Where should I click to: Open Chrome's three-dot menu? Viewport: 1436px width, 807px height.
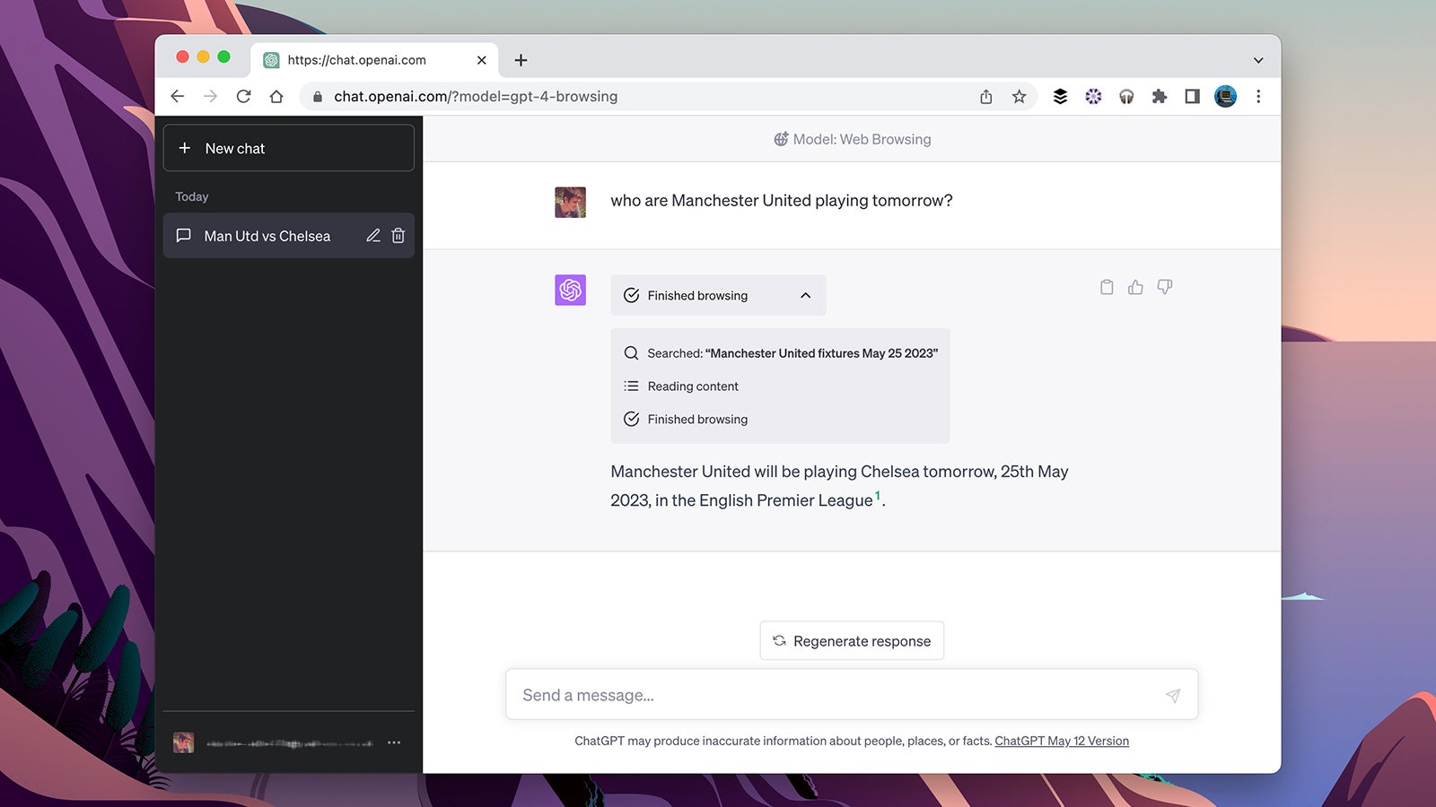1257,97
